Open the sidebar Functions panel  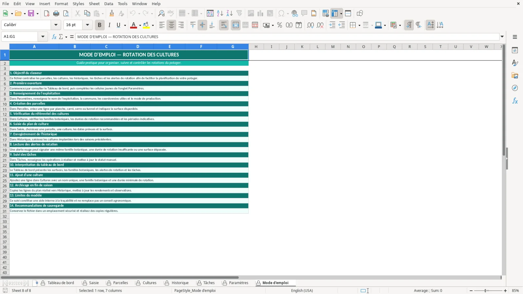click(x=515, y=101)
